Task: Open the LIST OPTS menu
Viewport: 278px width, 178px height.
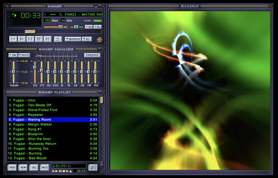Action: [x=93, y=167]
